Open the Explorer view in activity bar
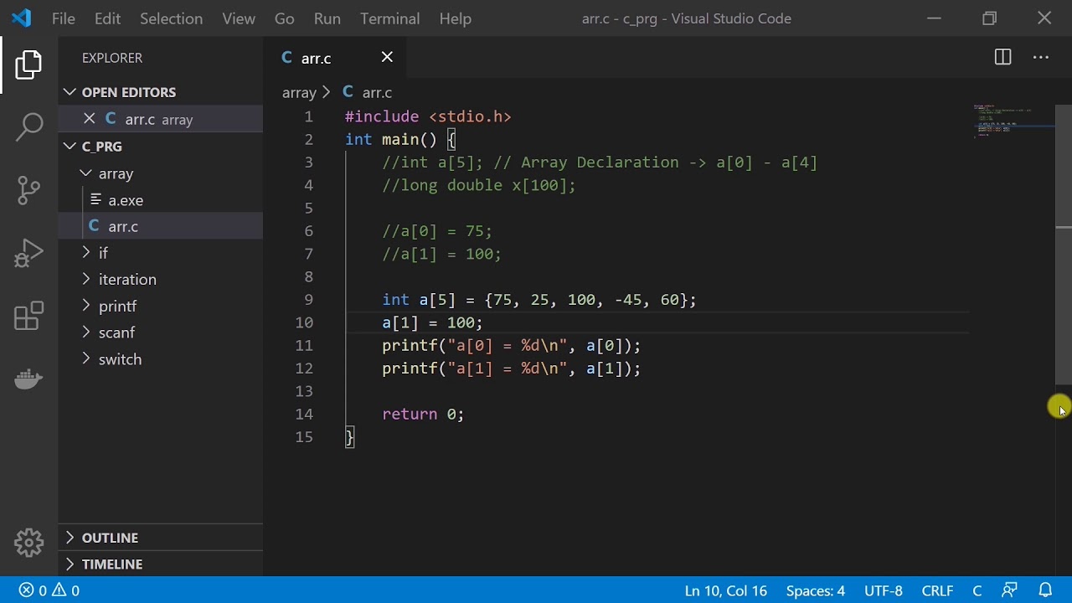The image size is (1072, 603). coord(28,64)
